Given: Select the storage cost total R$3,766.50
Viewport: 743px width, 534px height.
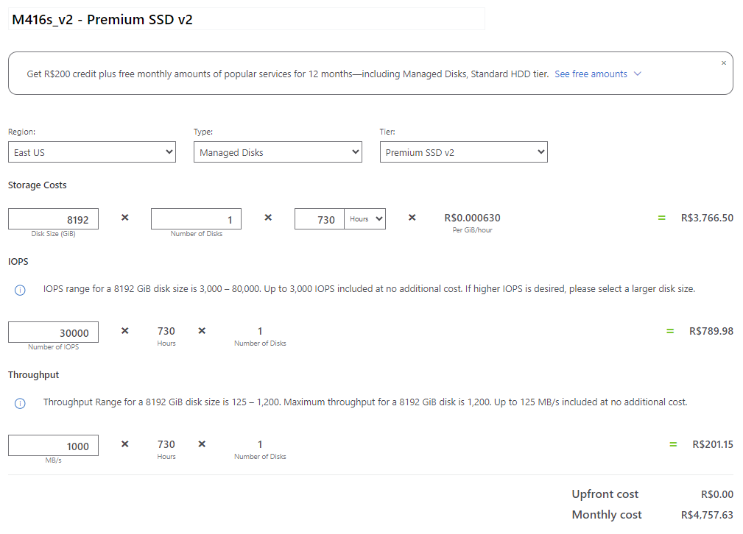Looking at the screenshot, I should tap(707, 218).
